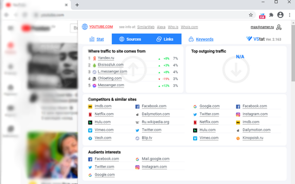Open Google.com in Audients interests
This screenshot has width=295, height=184.
[x=105, y=174]
